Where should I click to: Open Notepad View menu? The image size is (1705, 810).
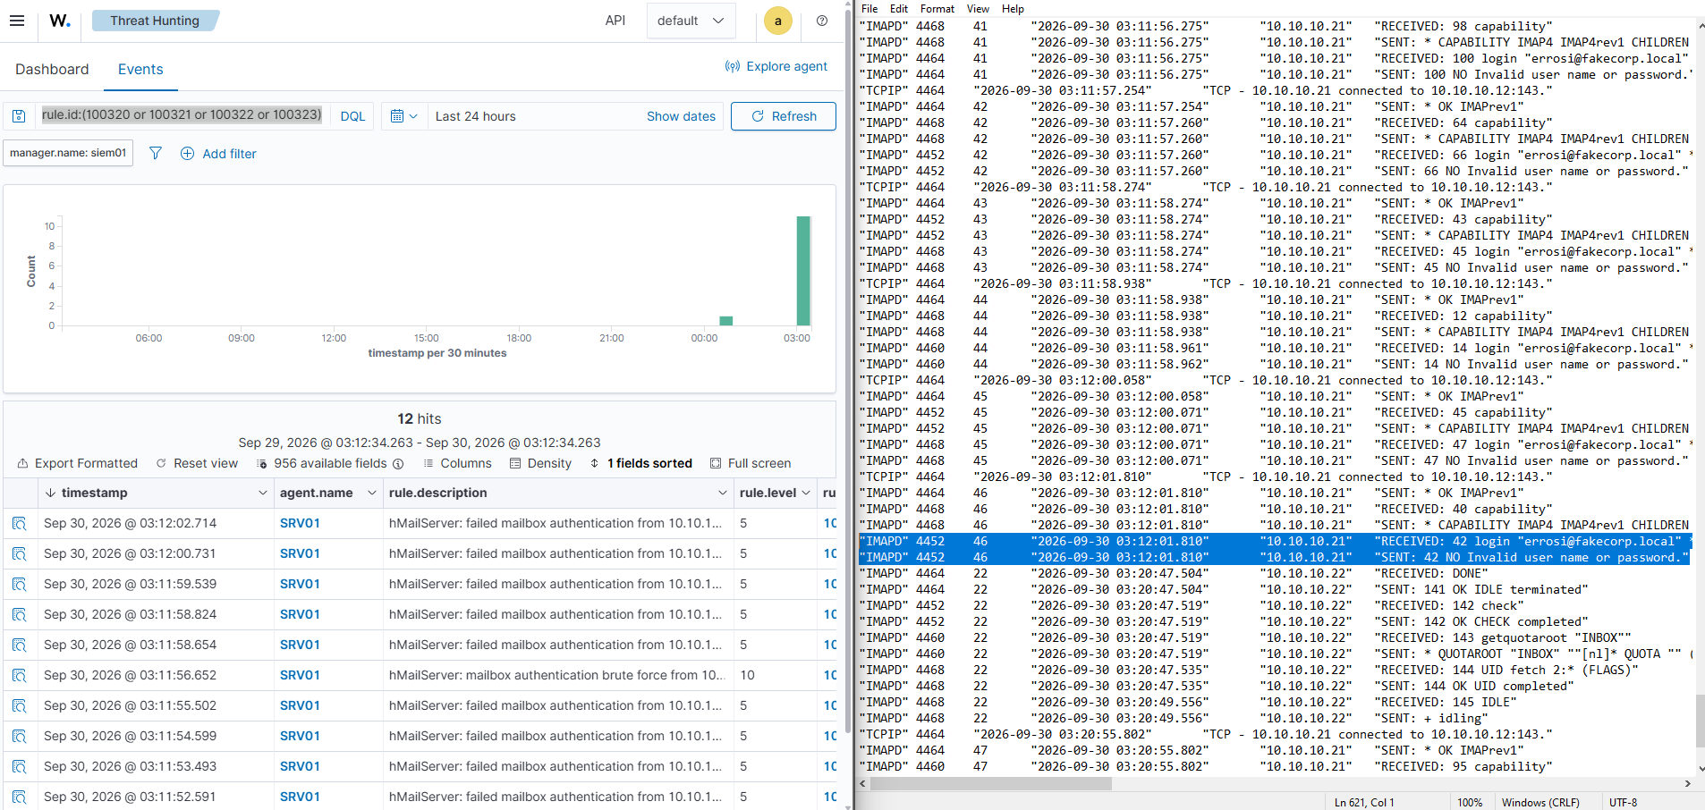pyautogui.click(x=979, y=8)
